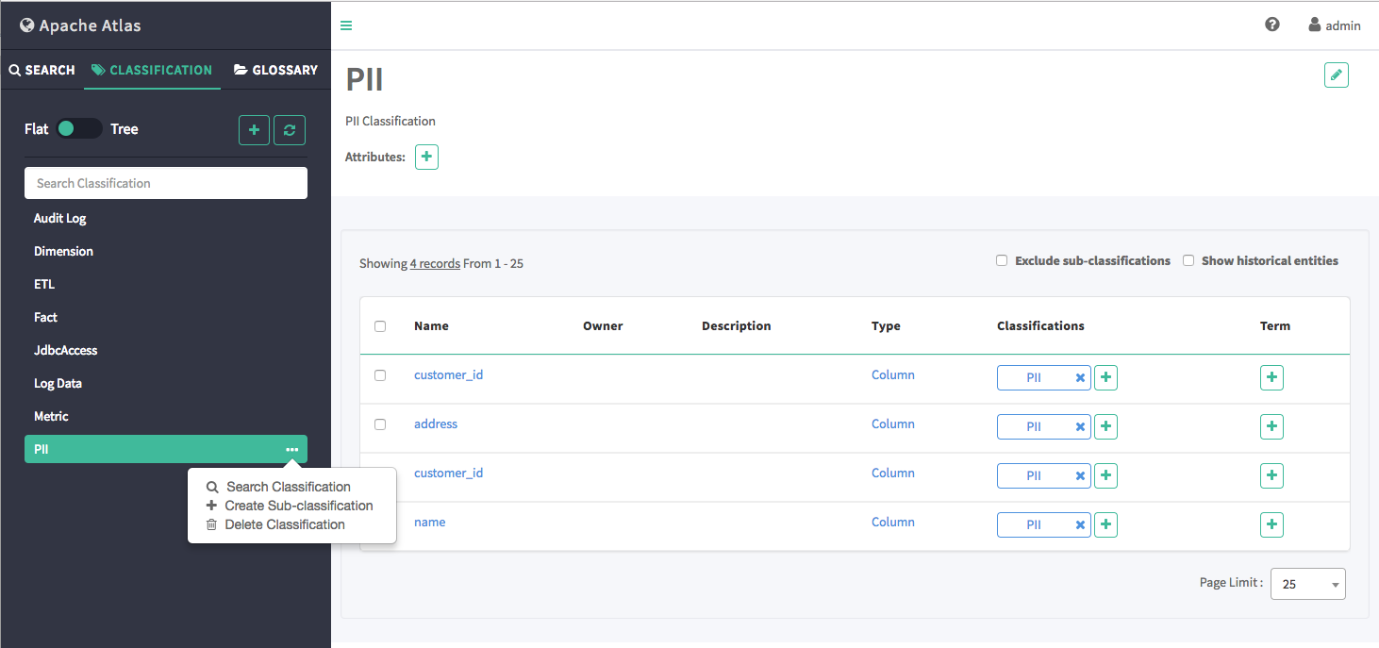Click into the Search Classification input field
The width and height of the screenshot is (1379, 648).
click(166, 183)
